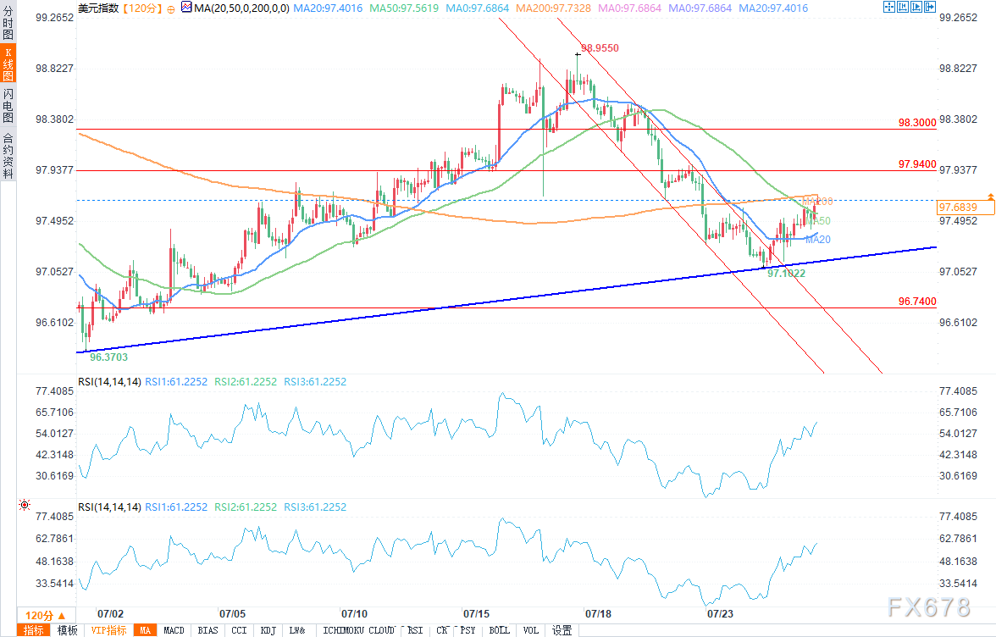This screenshot has width=996, height=637.
Task: Click the 98.9550 high price label
Action: click(600, 48)
